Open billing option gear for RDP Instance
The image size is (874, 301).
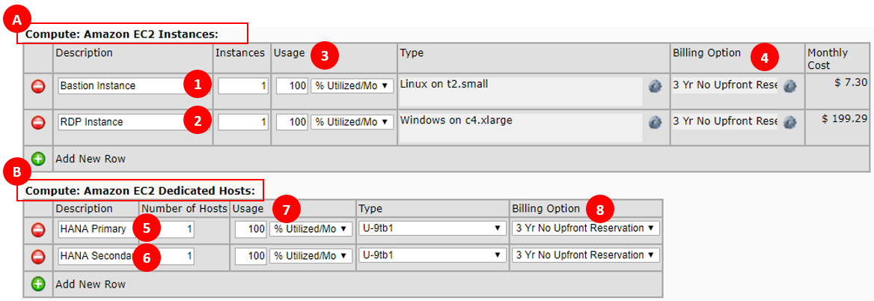789,122
